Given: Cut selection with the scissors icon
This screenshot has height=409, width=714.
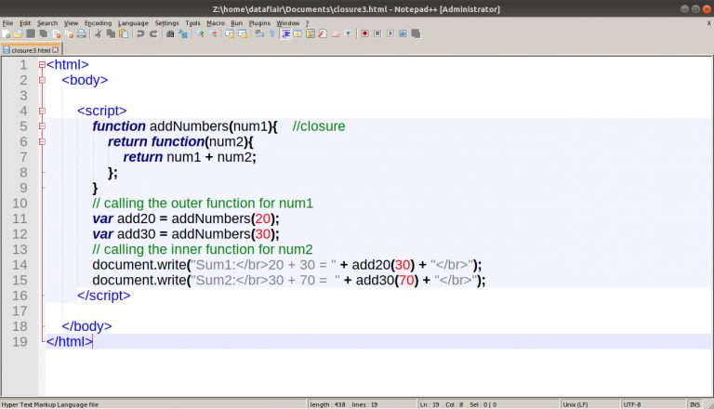Looking at the screenshot, I should 98,33.
